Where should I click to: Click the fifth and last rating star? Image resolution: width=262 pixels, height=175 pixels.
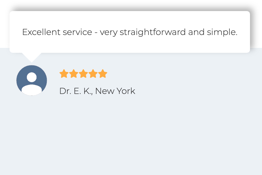pyautogui.click(x=103, y=74)
